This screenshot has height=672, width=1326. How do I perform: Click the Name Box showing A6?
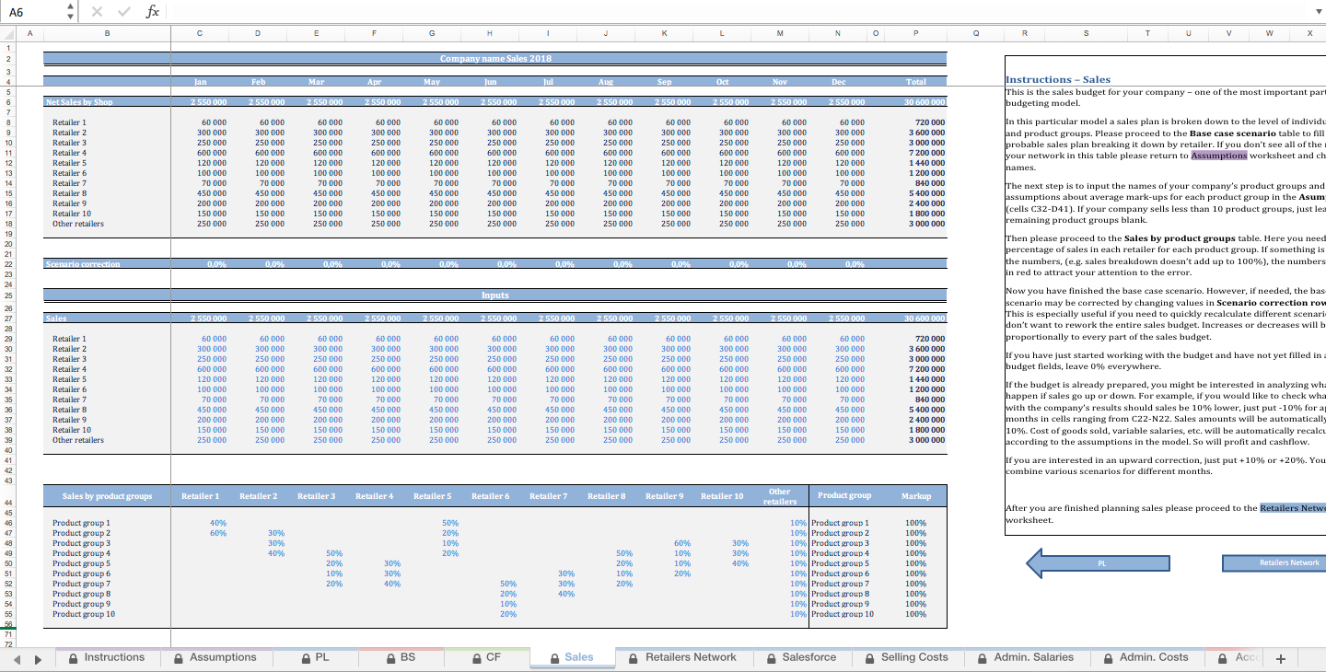(x=33, y=12)
